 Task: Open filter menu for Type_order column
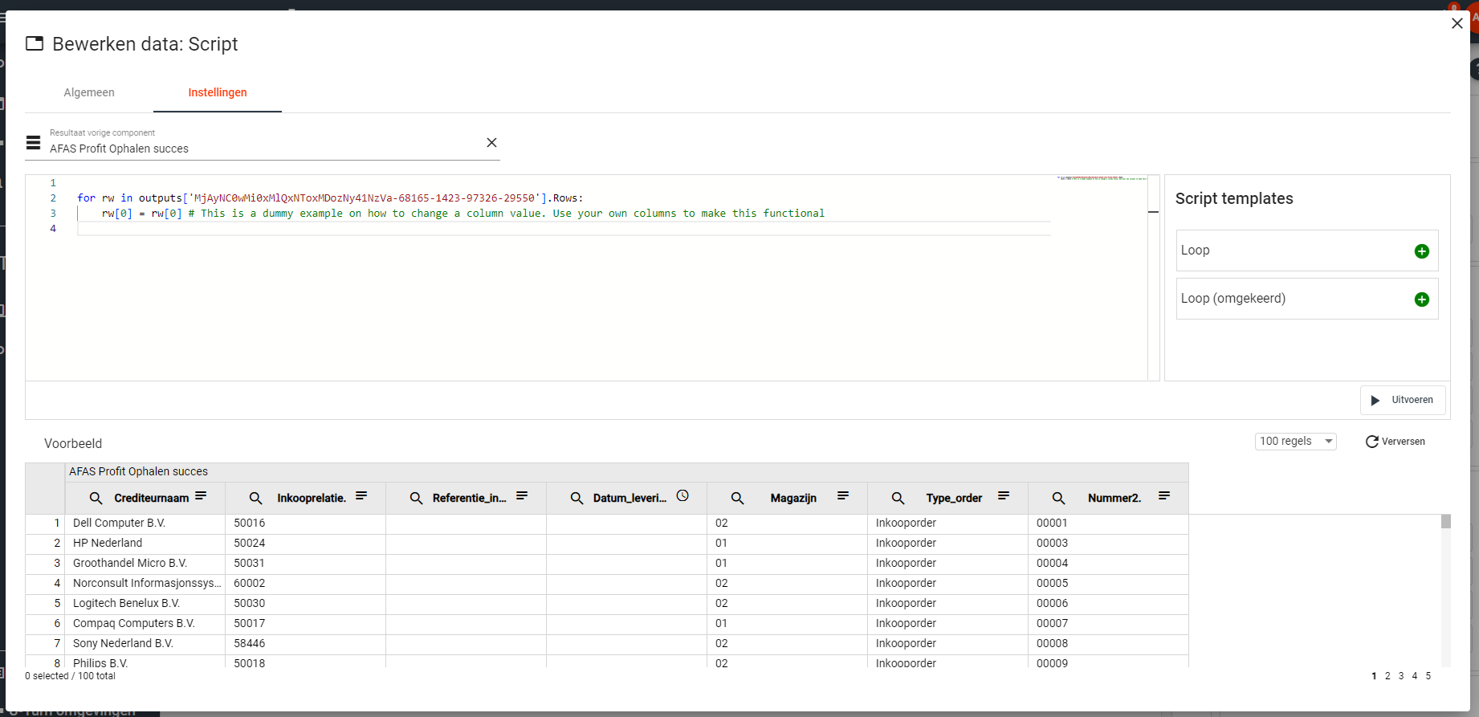tap(1004, 496)
